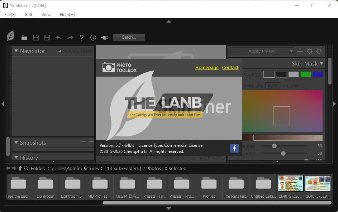Click the Batch... button
The image size is (338, 212).
129,37
